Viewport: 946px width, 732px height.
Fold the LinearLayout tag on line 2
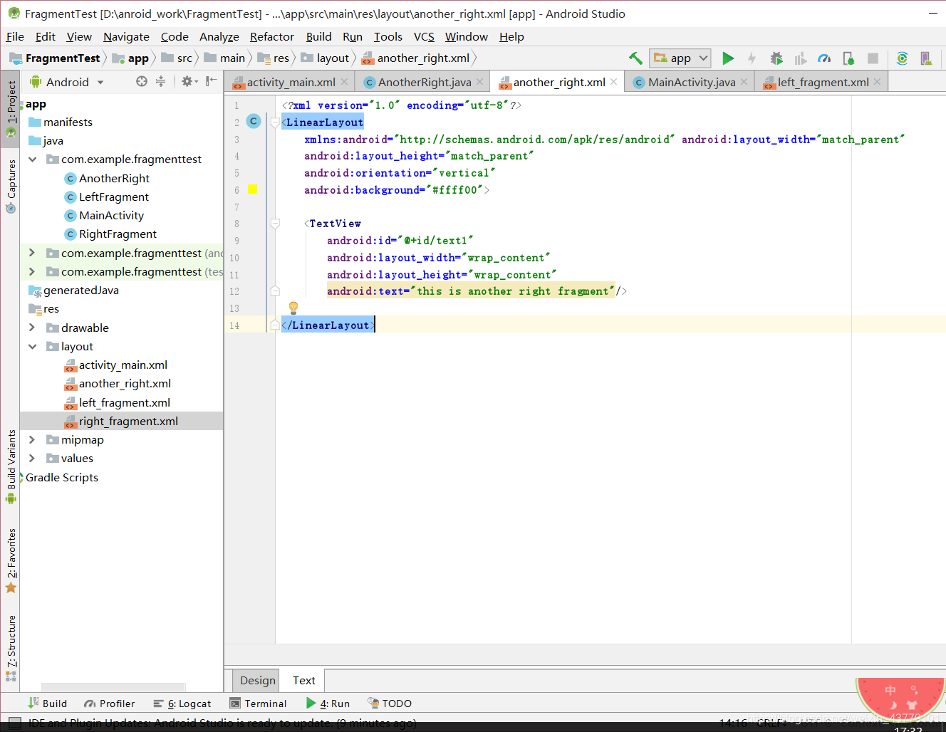click(x=275, y=122)
